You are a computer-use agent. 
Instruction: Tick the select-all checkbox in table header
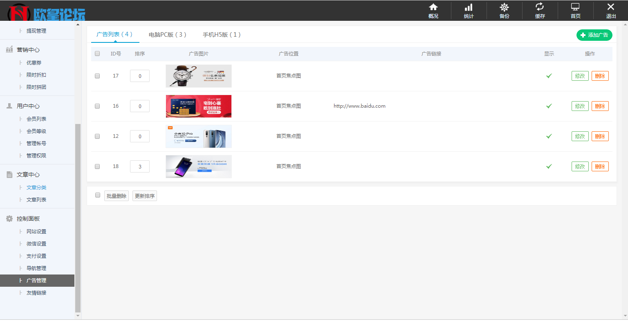(x=97, y=53)
